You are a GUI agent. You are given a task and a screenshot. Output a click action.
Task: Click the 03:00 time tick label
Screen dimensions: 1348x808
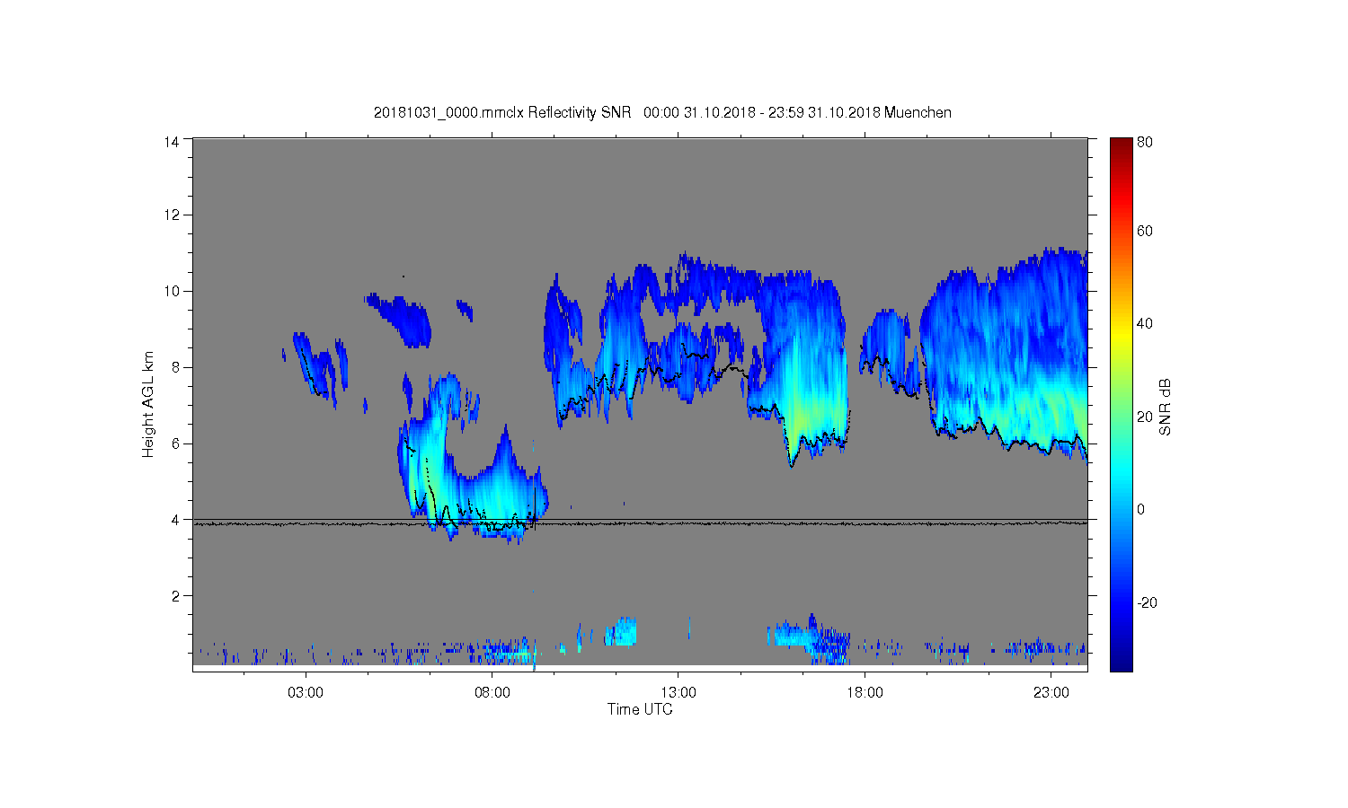pyautogui.click(x=306, y=693)
